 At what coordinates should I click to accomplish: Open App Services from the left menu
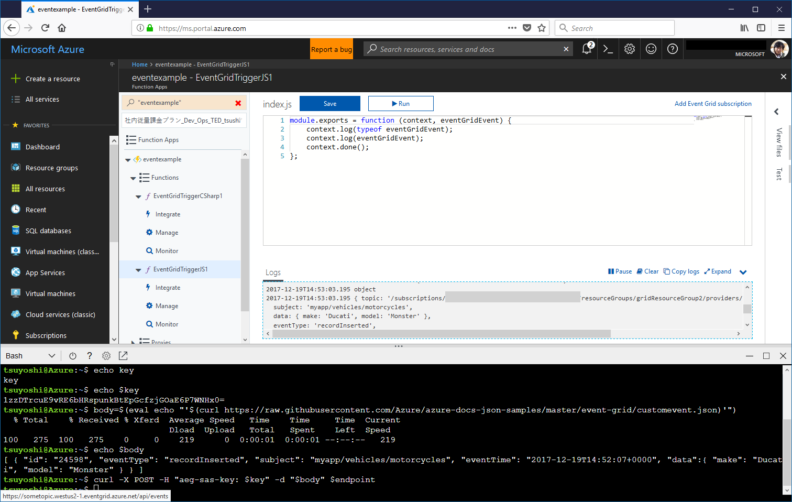pyautogui.click(x=45, y=272)
